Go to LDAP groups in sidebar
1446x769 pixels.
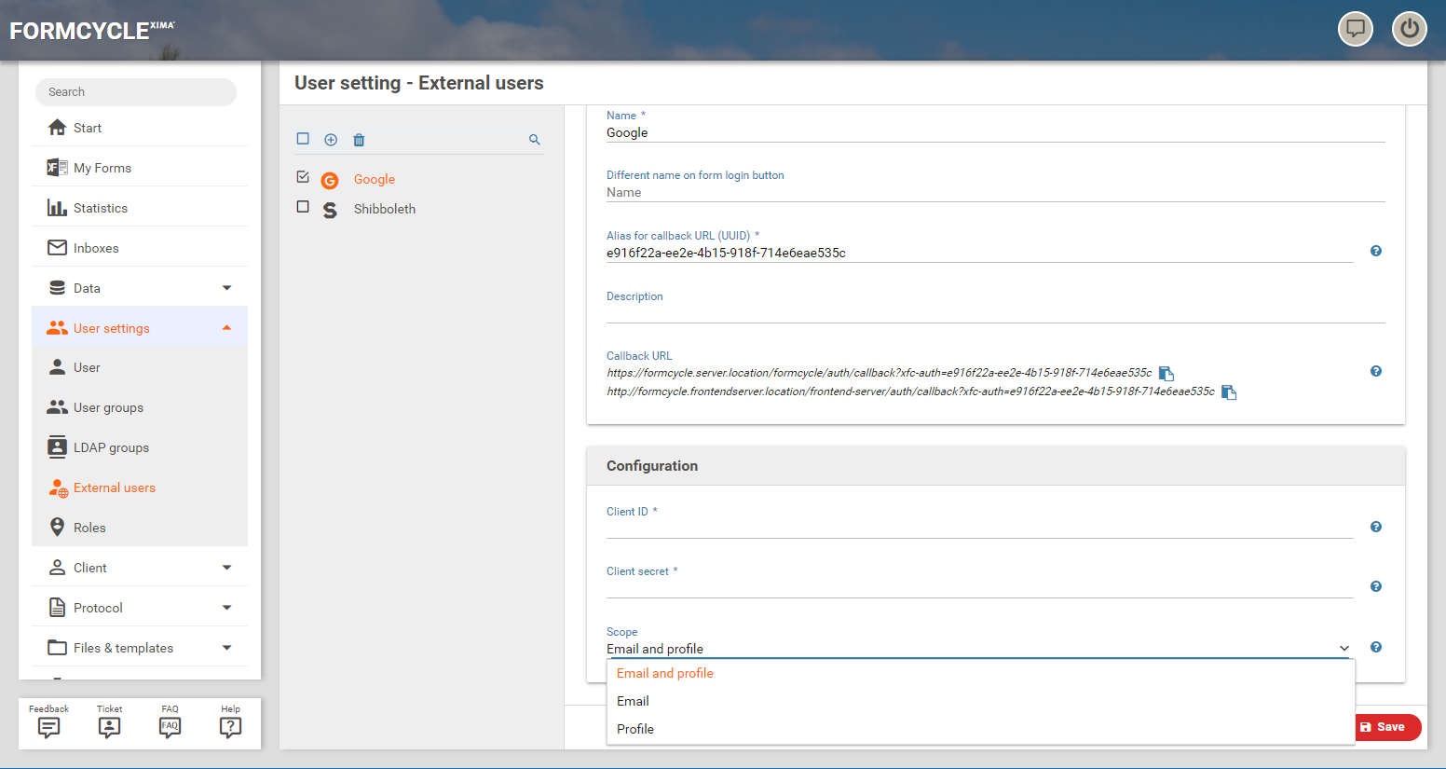click(x=111, y=447)
